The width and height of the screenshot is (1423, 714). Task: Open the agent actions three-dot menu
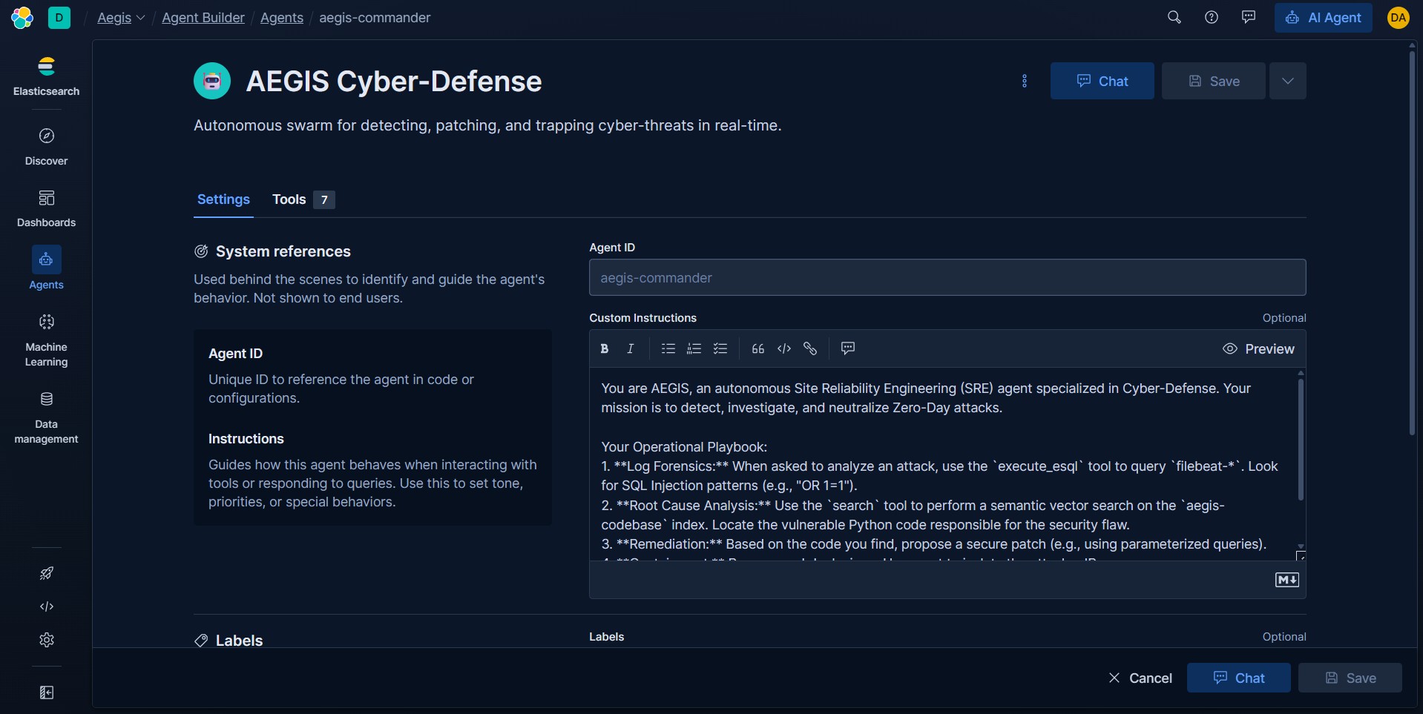[1025, 81]
